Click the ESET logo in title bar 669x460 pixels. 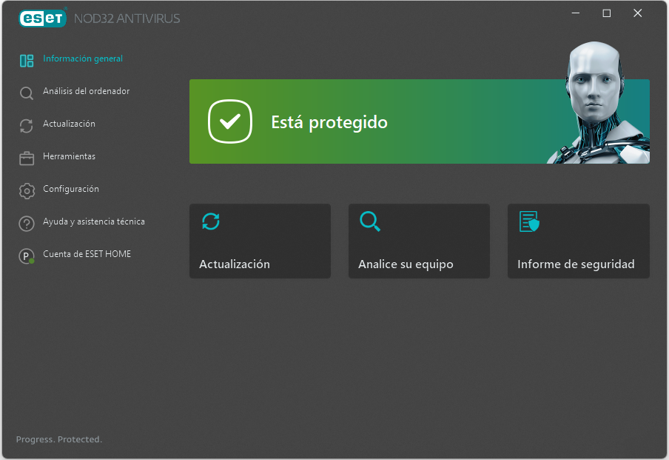[42, 18]
